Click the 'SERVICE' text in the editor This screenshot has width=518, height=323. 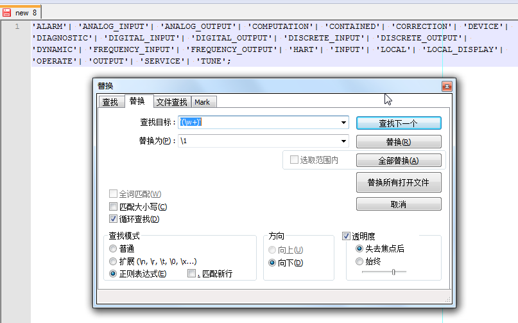162,61
